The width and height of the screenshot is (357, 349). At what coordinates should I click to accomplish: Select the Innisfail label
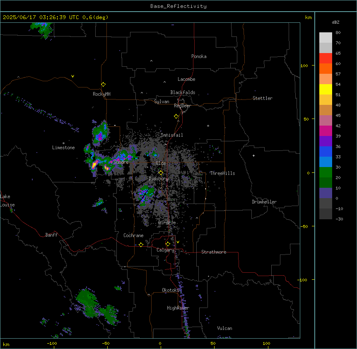tap(172, 135)
